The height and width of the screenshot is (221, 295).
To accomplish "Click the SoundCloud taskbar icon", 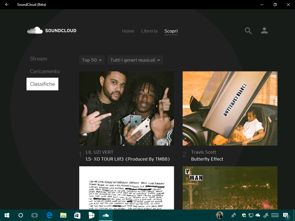I will (x=105, y=215).
